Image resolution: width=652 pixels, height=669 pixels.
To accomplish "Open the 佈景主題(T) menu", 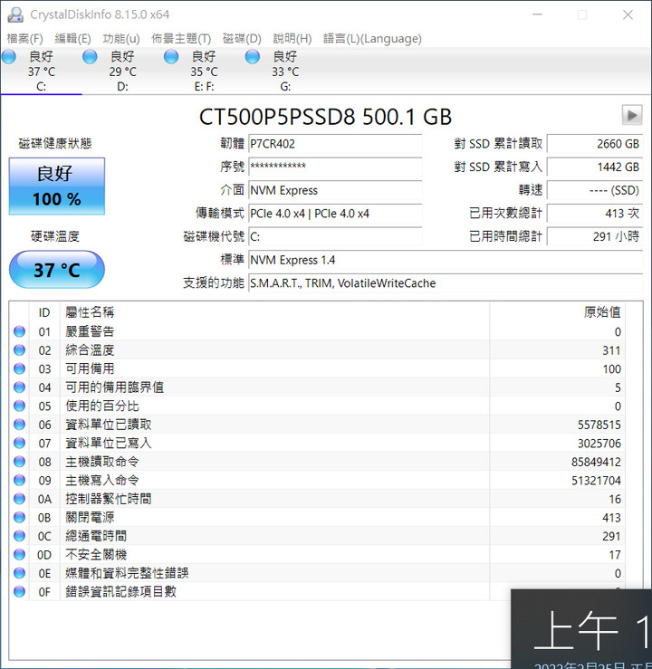I will (x=181, y=38).
